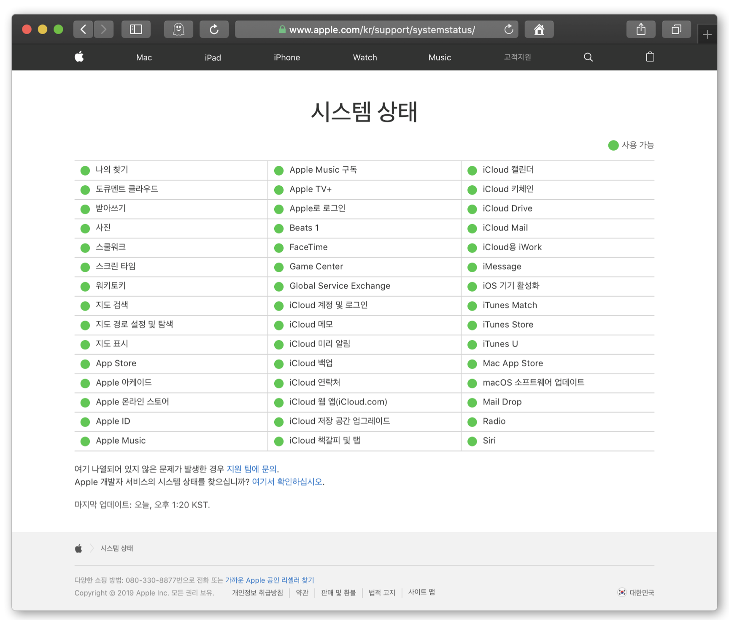Click the status dot next to iCloud Mail
Screen dimensions: 729x620
(x=472, y=229)
